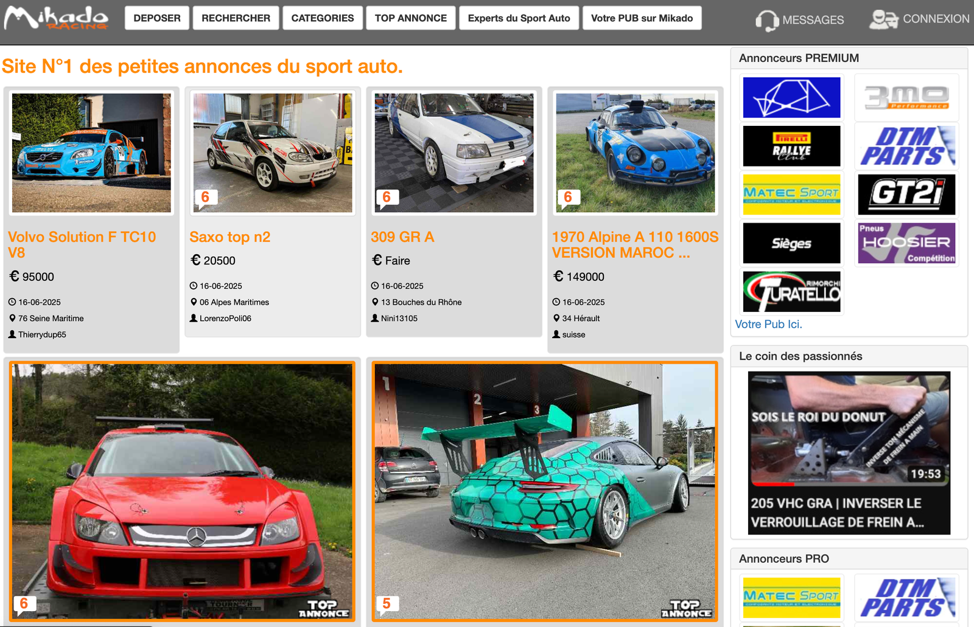Follow the 'Votre Pub Ici.' link
The image size is (974, 627).
[x=768, y=324]
